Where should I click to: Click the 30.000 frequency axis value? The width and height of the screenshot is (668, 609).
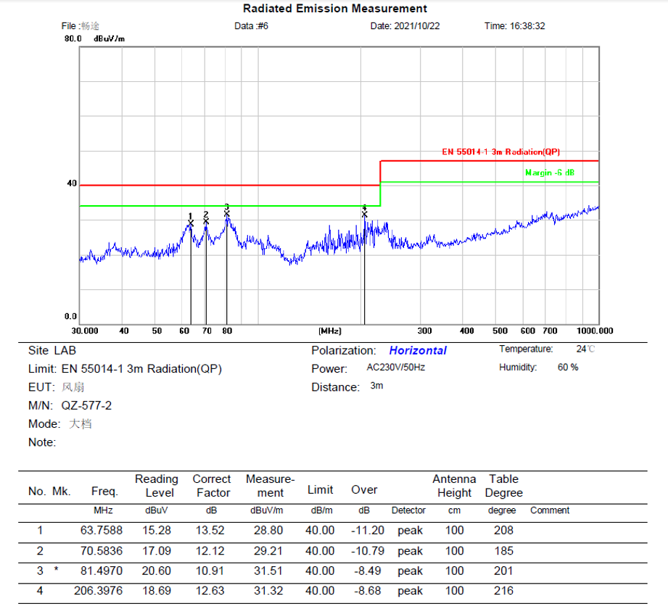pyautogui.click(x=85, y=331)
